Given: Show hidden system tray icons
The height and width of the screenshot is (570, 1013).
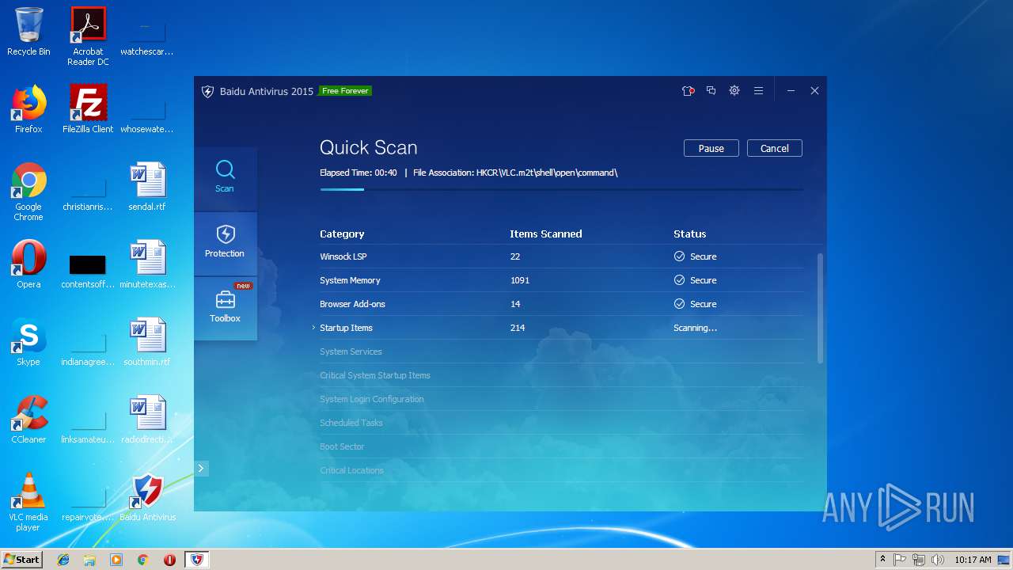Looking at the screenshot, I should 882,560.
